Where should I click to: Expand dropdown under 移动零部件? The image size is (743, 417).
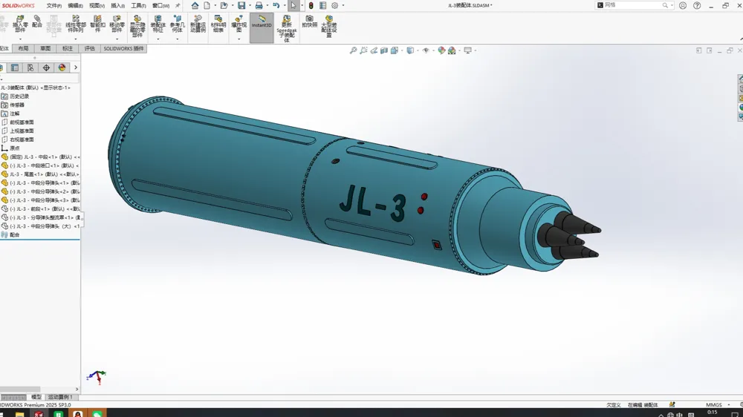tap(117, 39)
